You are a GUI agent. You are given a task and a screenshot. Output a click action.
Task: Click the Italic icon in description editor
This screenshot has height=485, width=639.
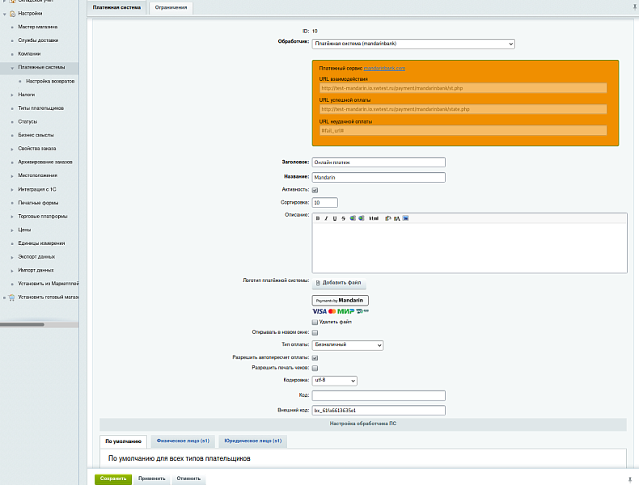[x=326, y=218]
